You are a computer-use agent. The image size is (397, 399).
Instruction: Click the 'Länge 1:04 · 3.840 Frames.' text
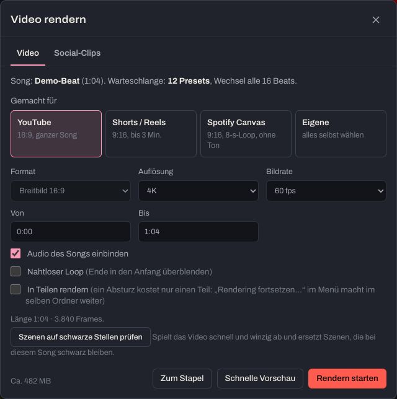coord(57,319)
